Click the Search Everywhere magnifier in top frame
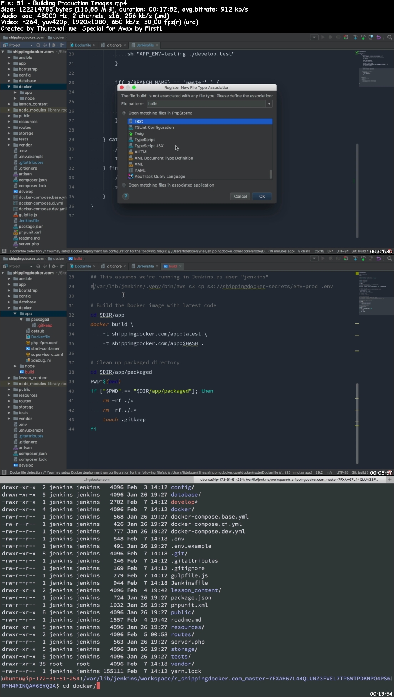394x697 pixels. [x=389, y=37]
